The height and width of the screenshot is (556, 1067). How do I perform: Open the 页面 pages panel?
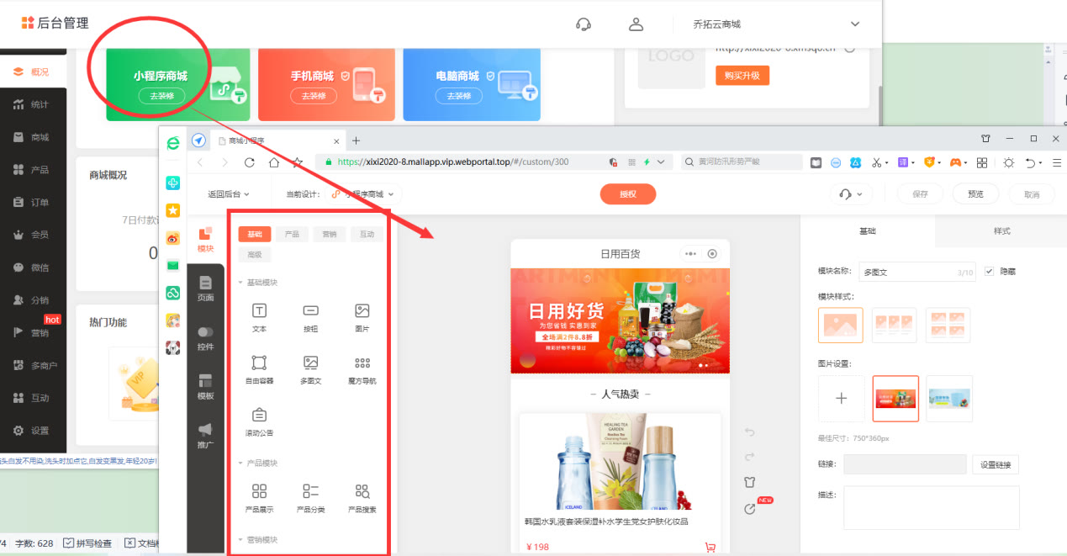[204, 290]
